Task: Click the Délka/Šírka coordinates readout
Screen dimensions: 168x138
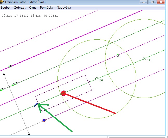Action: 30,16
